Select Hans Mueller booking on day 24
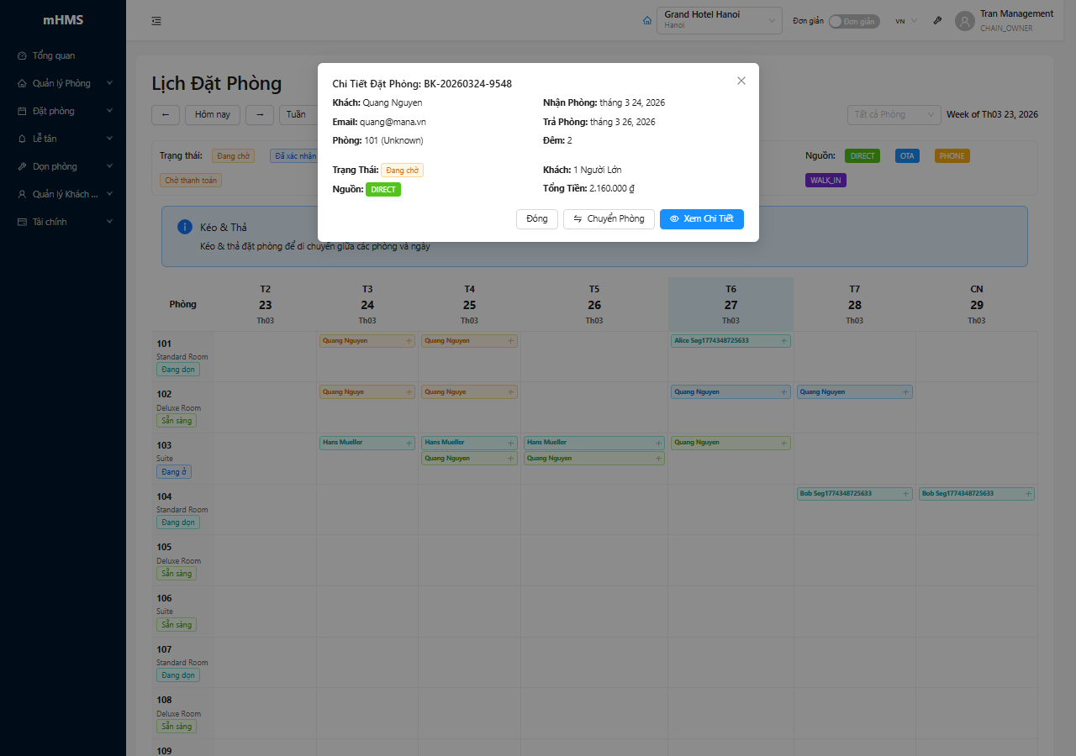 click(361, 443)
